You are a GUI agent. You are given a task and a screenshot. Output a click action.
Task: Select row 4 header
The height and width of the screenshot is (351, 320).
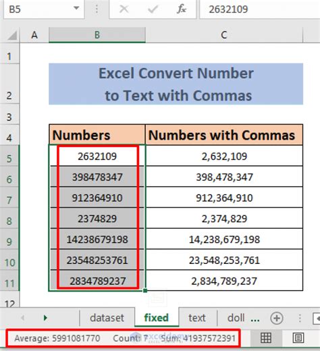(x=9, y=135)
